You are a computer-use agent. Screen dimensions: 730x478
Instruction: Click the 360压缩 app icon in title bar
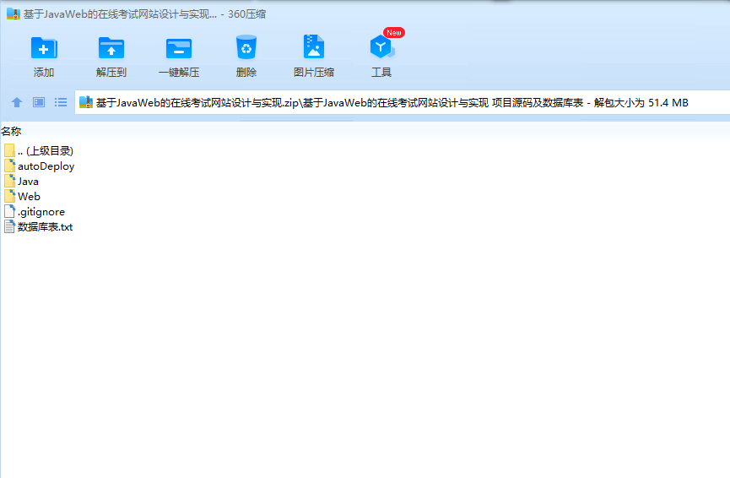click(x=13, y=14)
